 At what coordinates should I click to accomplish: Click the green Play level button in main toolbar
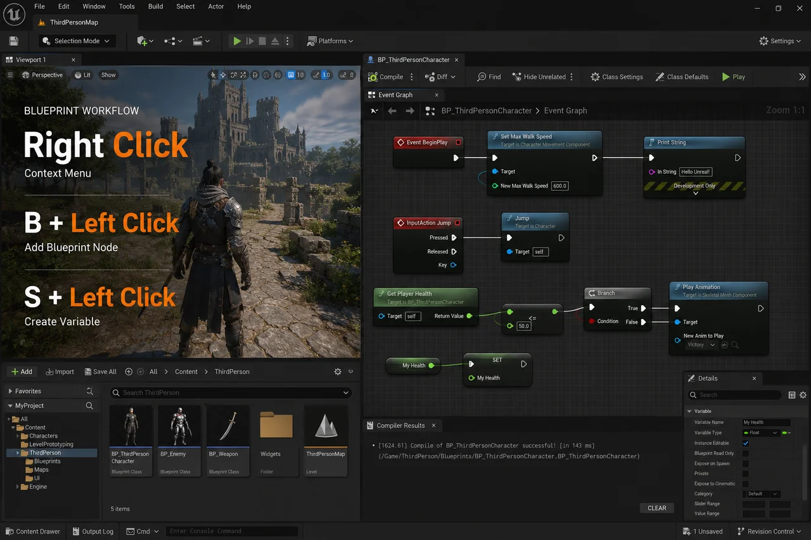coord(237,41)
